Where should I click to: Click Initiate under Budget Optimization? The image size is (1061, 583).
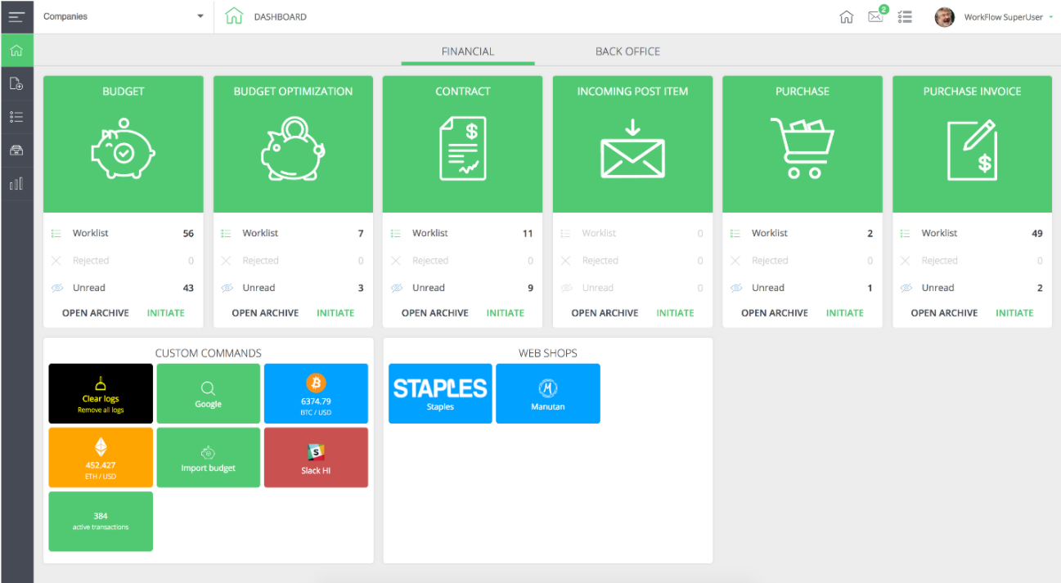click(335, 313)
